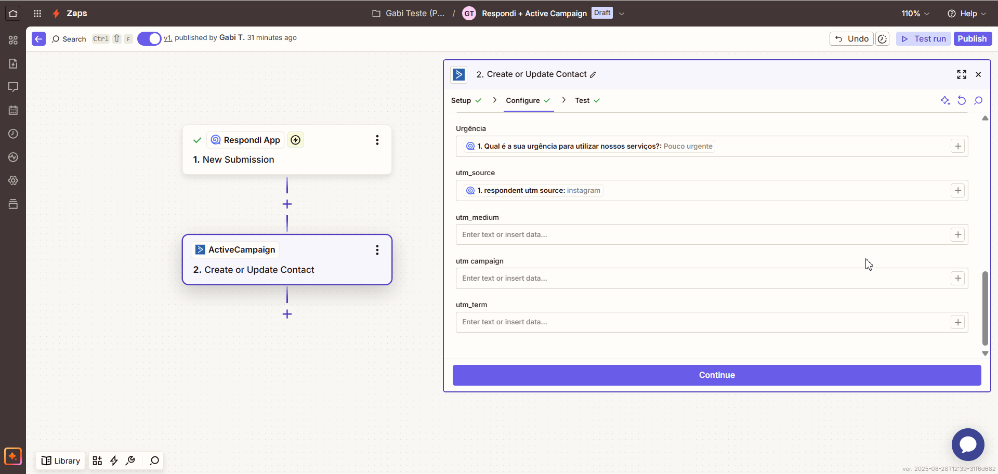The height and width of the screenshot is (474, 998).
Task: Click the utm_term input field
Action: (x=712, y=322)
